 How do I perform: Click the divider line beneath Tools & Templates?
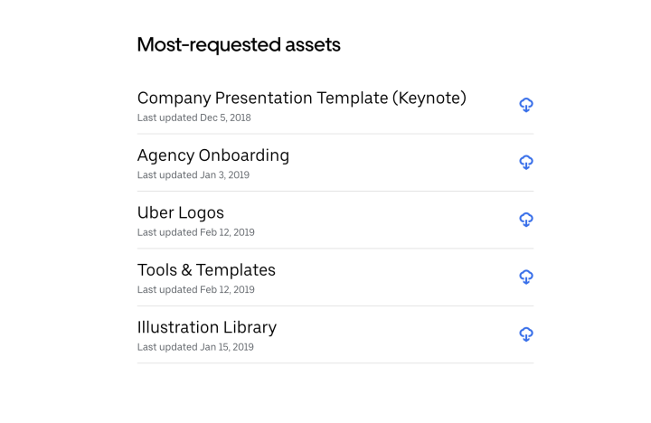[335, 305]
